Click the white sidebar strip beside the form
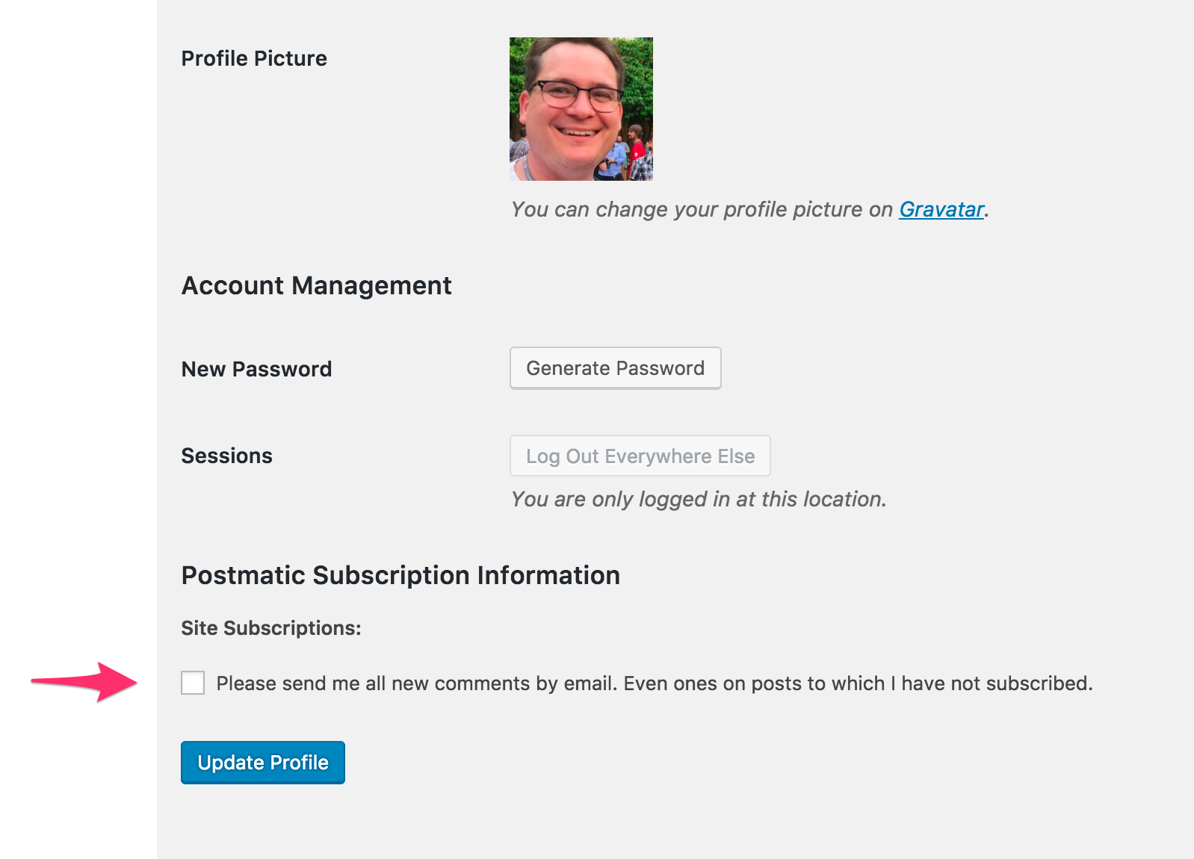1194x859 pixels. pyautogui.click(x=78, y=429)
